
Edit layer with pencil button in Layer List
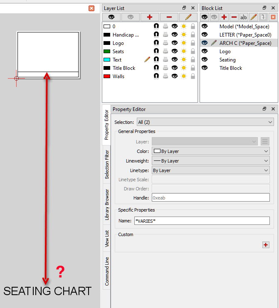coord(188,17)
